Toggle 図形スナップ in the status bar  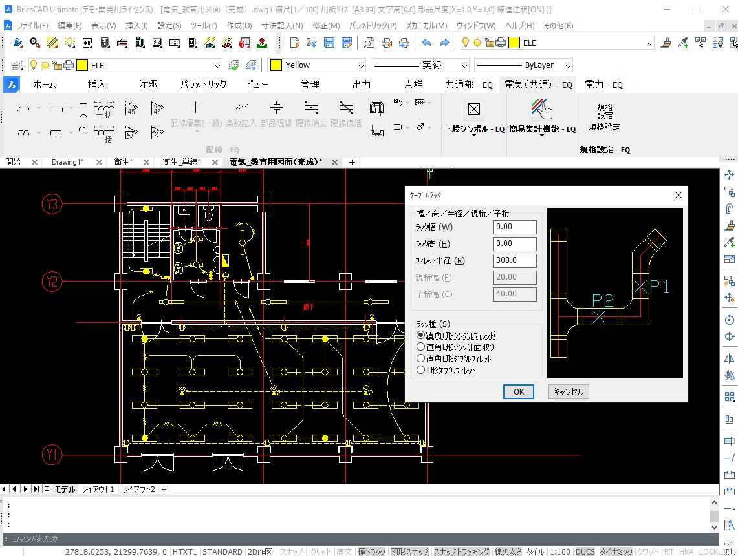click(409, 551)
